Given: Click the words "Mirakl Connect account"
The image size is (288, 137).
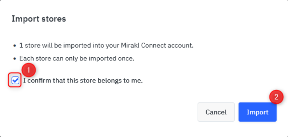Looking at the screenshot, I should click(x=157, y=45).
